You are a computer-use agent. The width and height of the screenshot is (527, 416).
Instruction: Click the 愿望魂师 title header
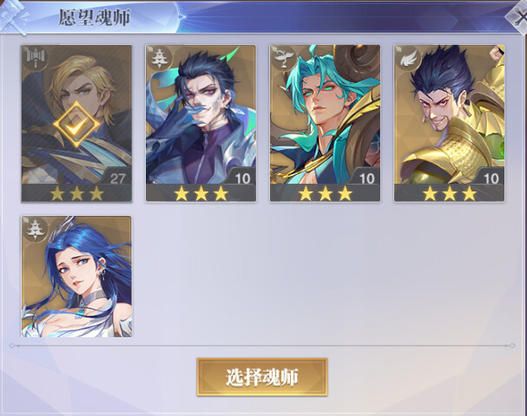click(x=95, y=17)
